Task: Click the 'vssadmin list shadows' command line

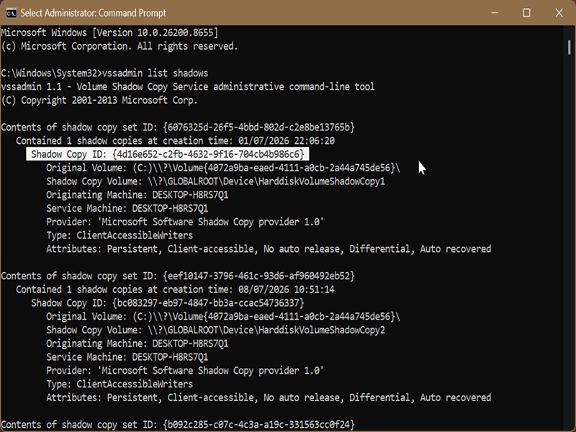Action: point(104,73)
